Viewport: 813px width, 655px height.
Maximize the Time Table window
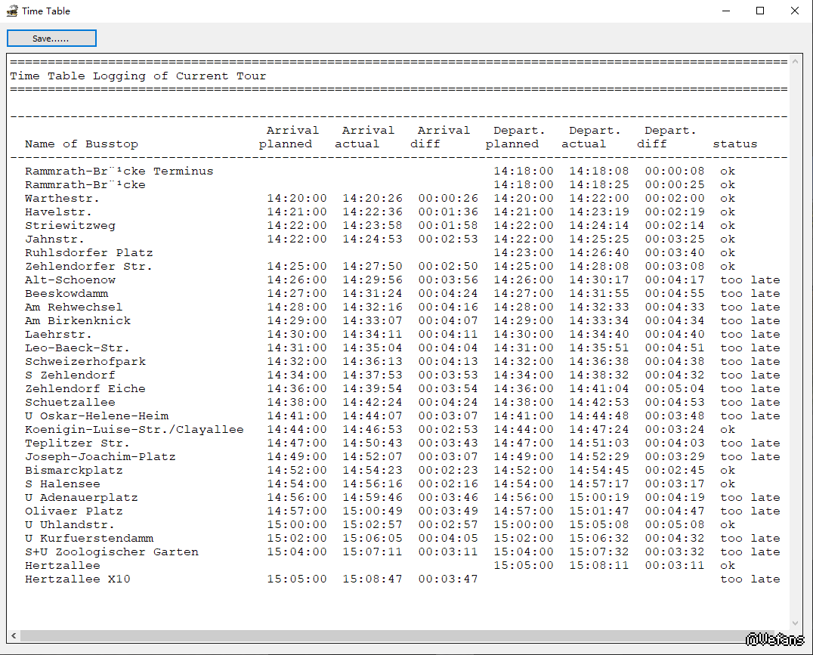[760, 11]
